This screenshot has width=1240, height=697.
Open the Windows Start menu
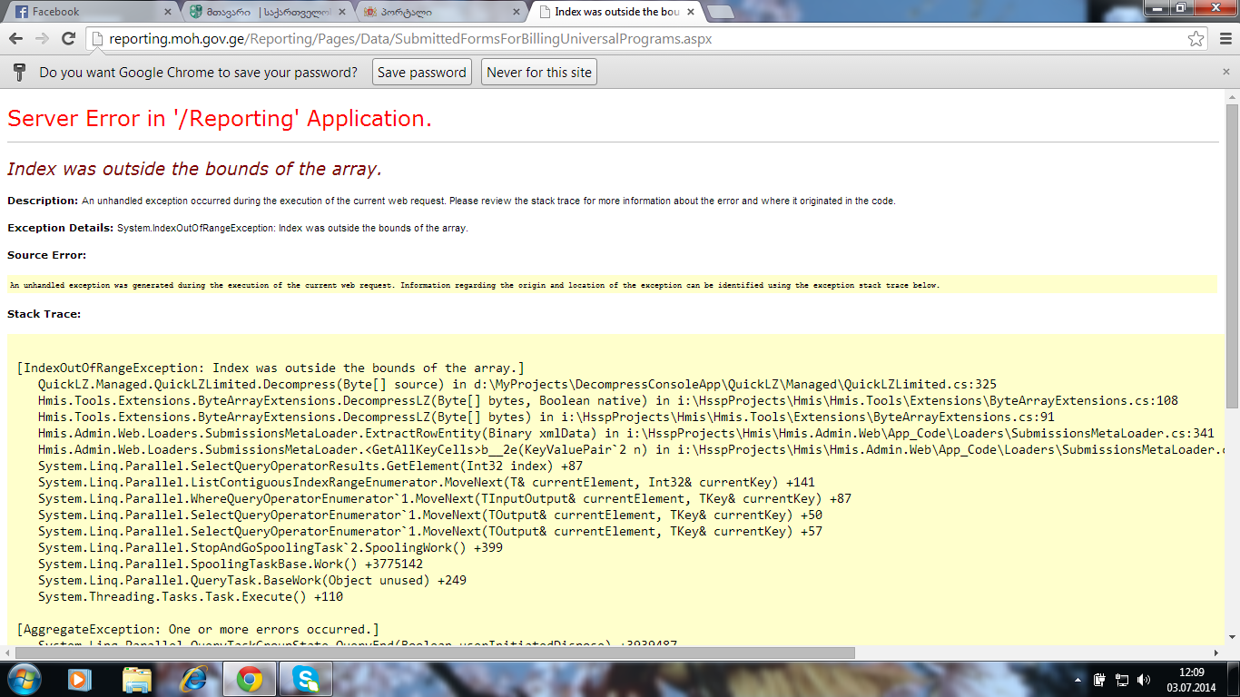coord(23,679)
